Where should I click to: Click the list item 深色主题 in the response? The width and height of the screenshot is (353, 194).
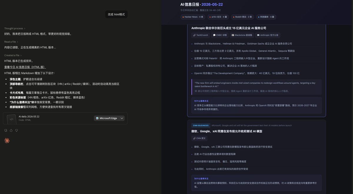26,79
